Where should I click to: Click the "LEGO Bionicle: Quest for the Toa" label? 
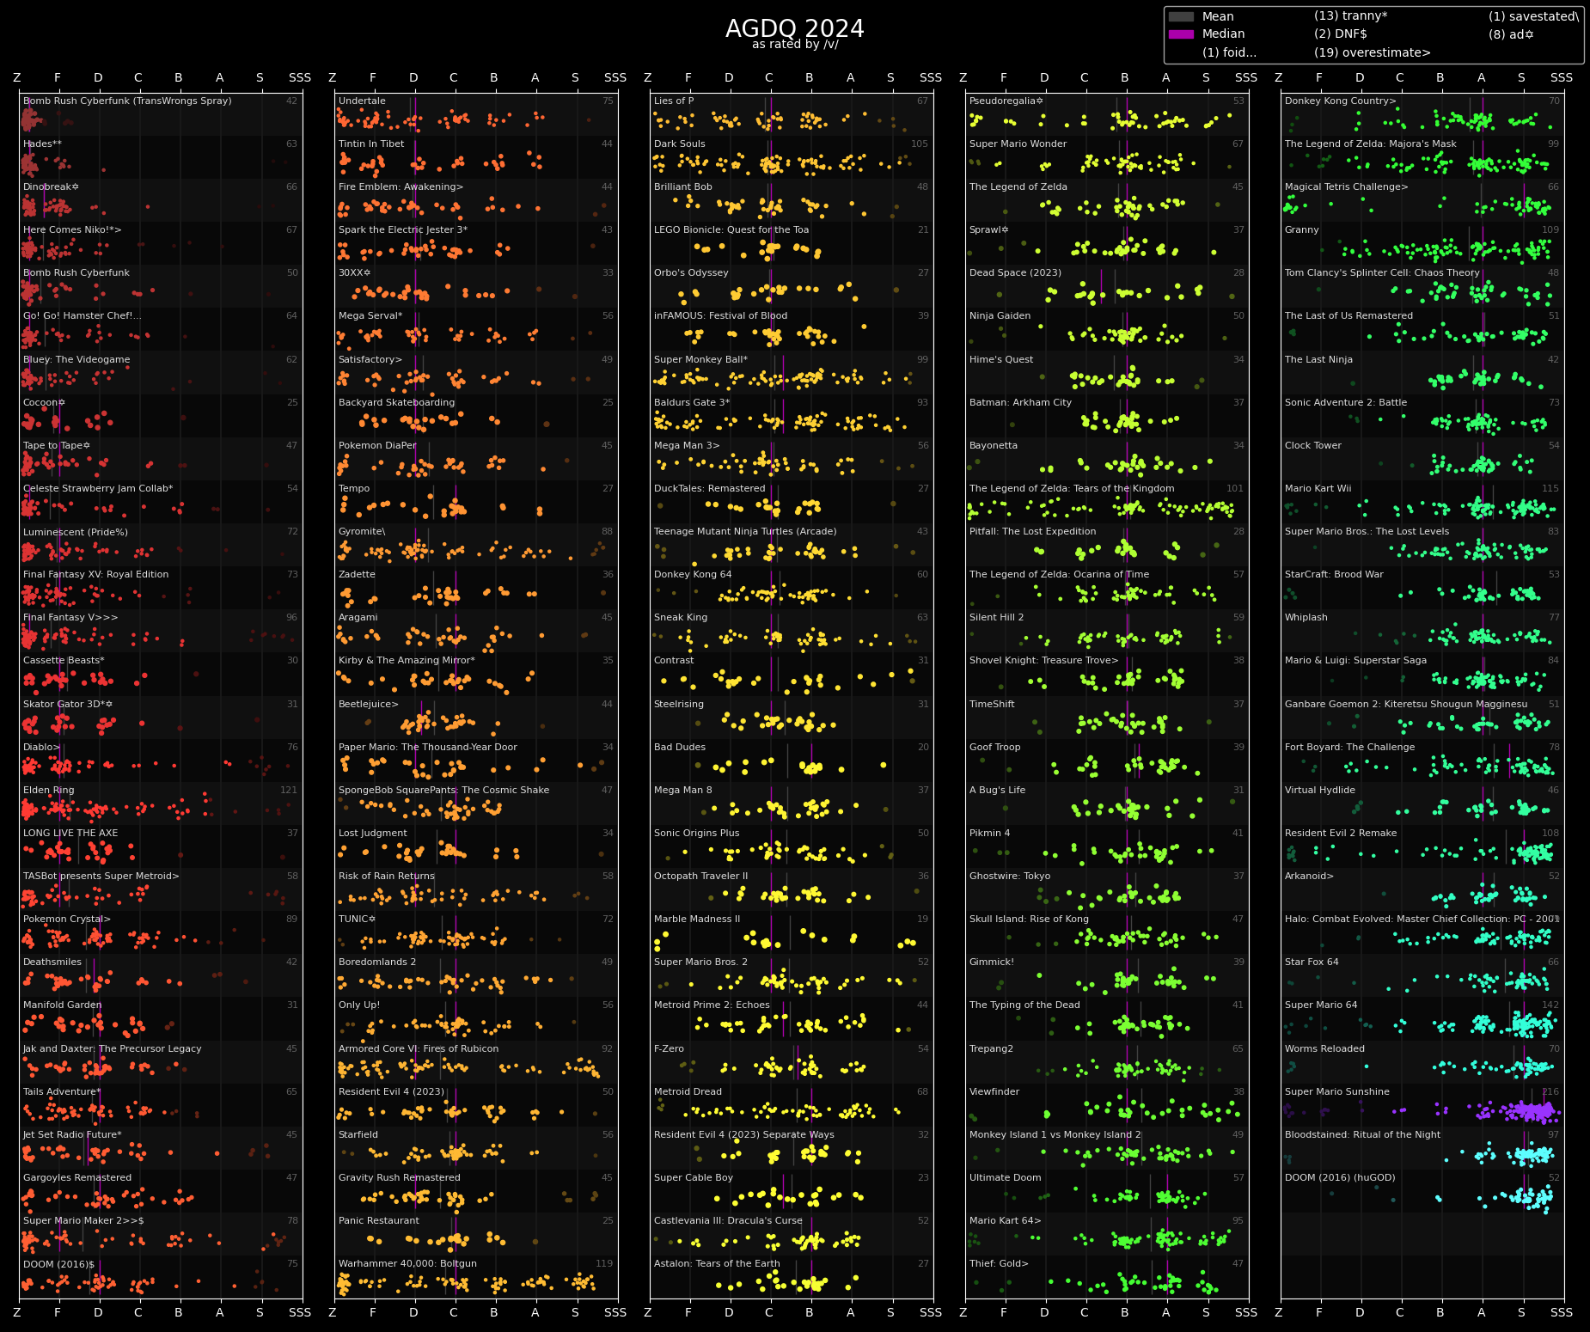coord(731,230)
